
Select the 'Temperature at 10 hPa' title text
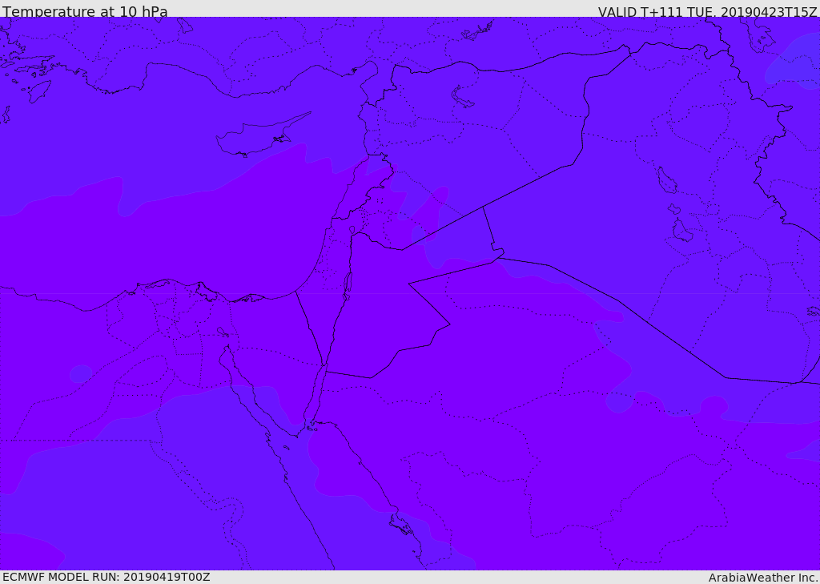[x=85, y=11]
